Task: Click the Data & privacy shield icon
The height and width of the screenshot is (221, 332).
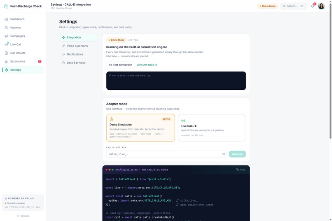Action: (x=63, y=63)
